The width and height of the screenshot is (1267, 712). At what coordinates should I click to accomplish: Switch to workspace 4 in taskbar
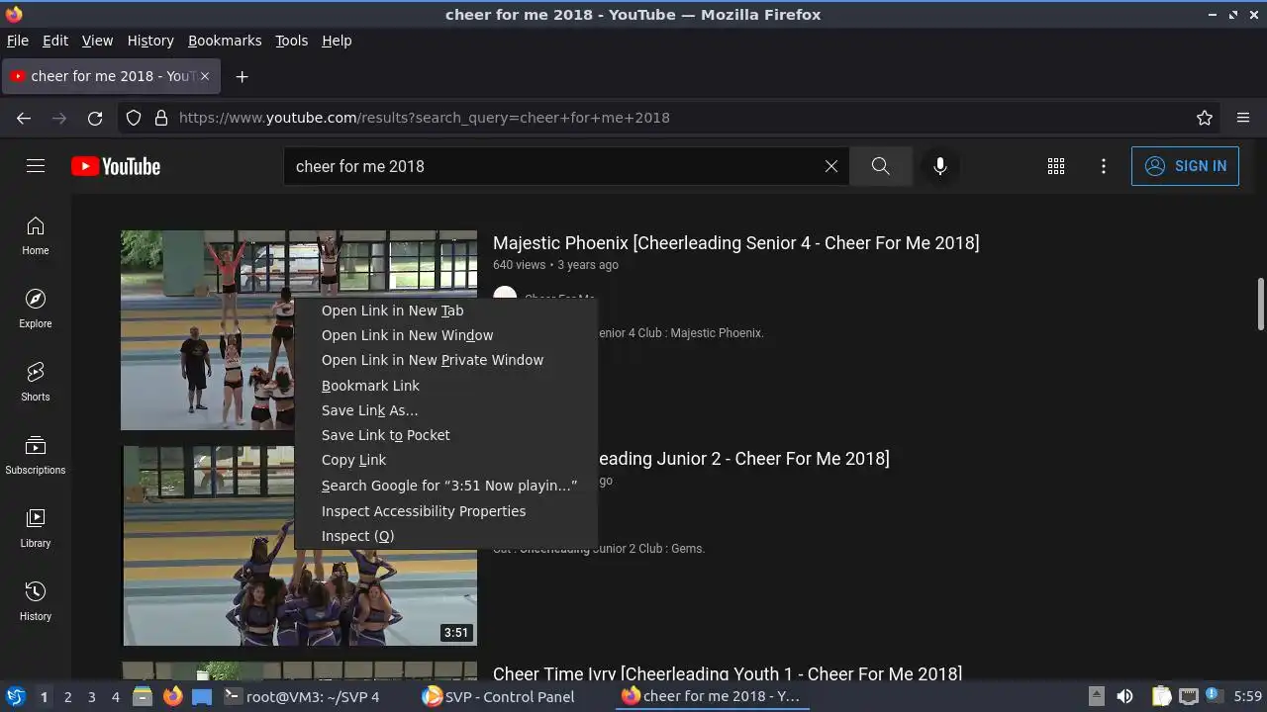pyautogui.click(x=115, y=697)
